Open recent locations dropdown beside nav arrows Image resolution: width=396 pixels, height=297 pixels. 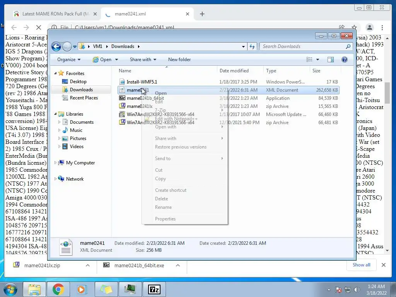[75, 47]
